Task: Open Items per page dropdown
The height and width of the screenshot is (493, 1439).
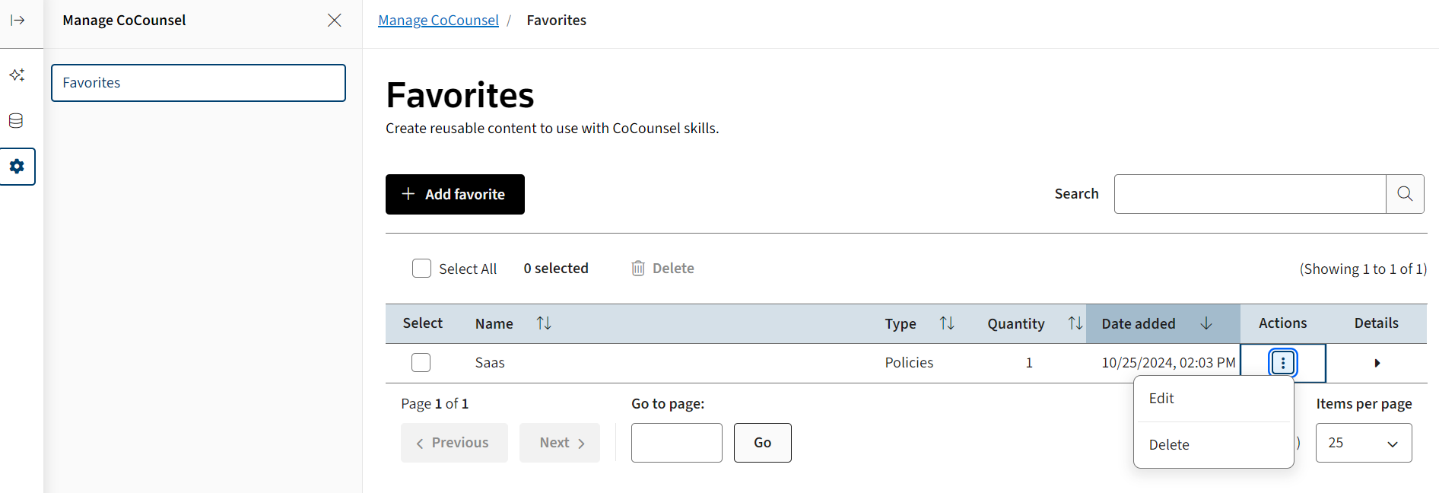Action: (x=1363, y=443)
